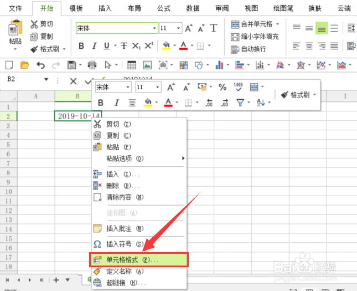Expand the font color dropdown arrow in ribbon
Viewport: 357px width, 291px height.
pos(192,45)
